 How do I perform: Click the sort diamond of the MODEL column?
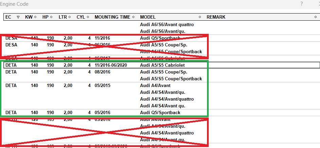pyautogui.click(x=200, y=17)
